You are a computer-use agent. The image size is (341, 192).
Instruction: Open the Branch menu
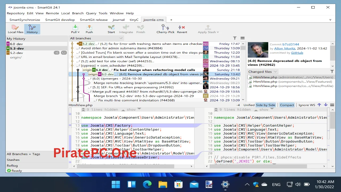pos(78,13)
